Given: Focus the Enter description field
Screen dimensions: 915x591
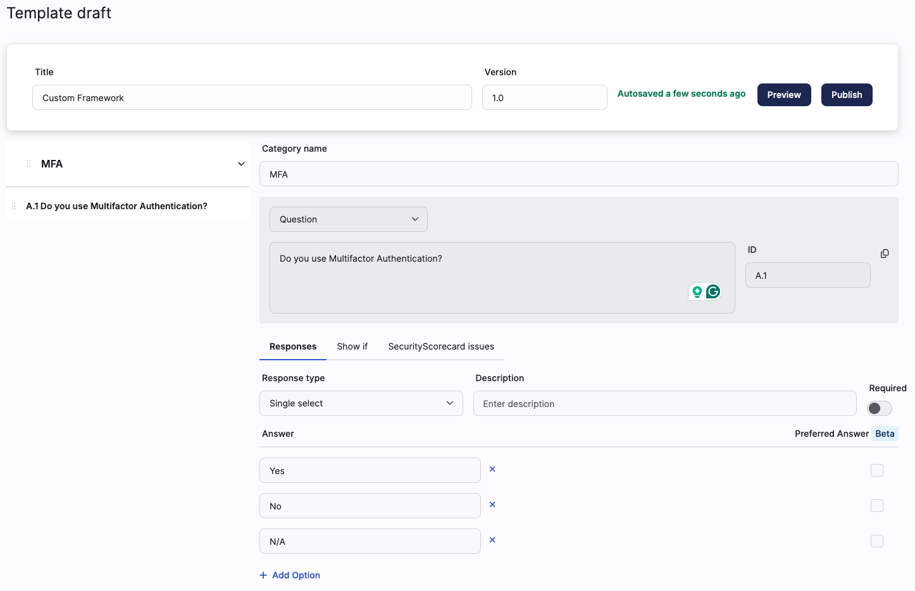Looking at the screenshot, I should [x=665, y=403].
